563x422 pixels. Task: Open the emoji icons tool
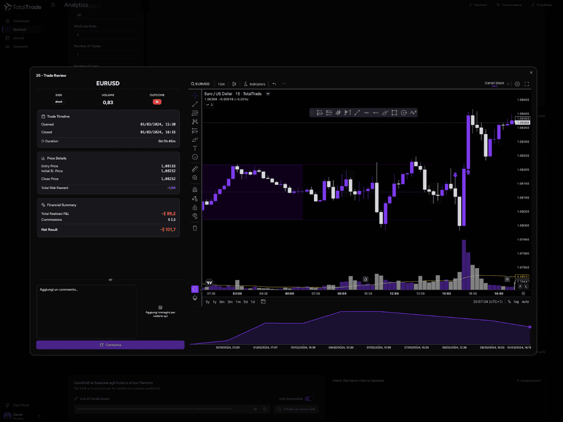tap(195, 157)
